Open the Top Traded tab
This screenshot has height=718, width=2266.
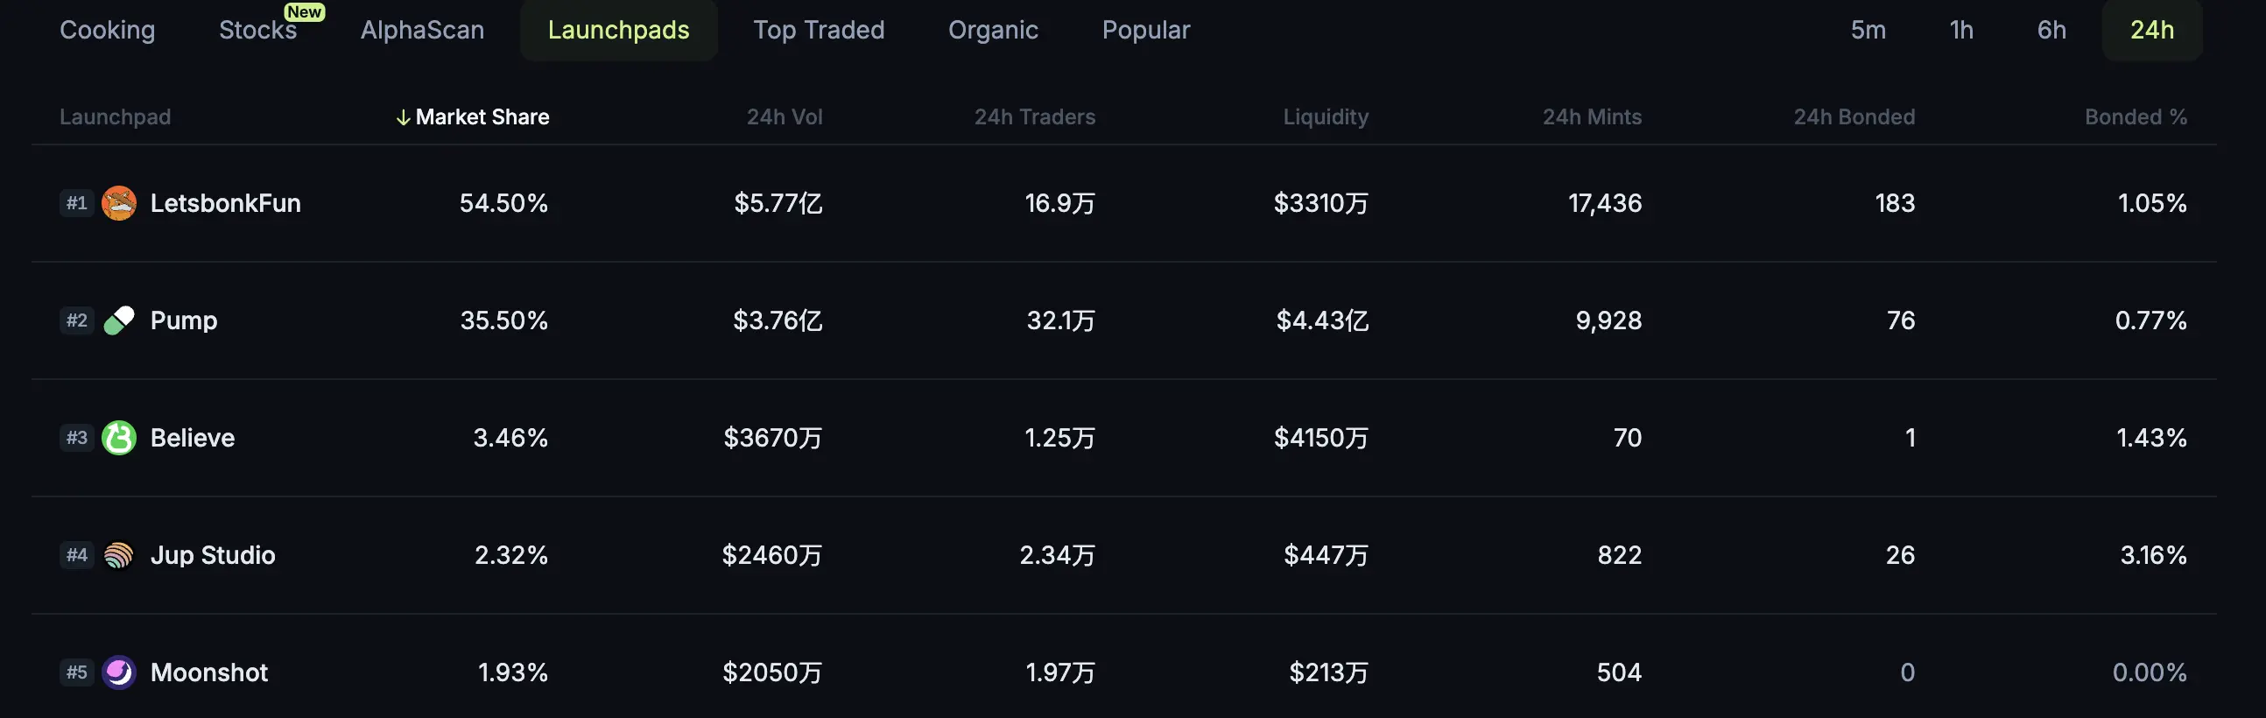818,30
